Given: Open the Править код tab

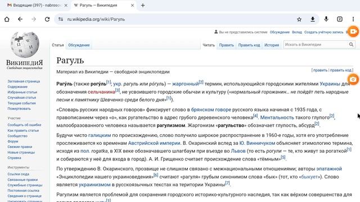Looking at the screenshot, I should coord(249,45).
